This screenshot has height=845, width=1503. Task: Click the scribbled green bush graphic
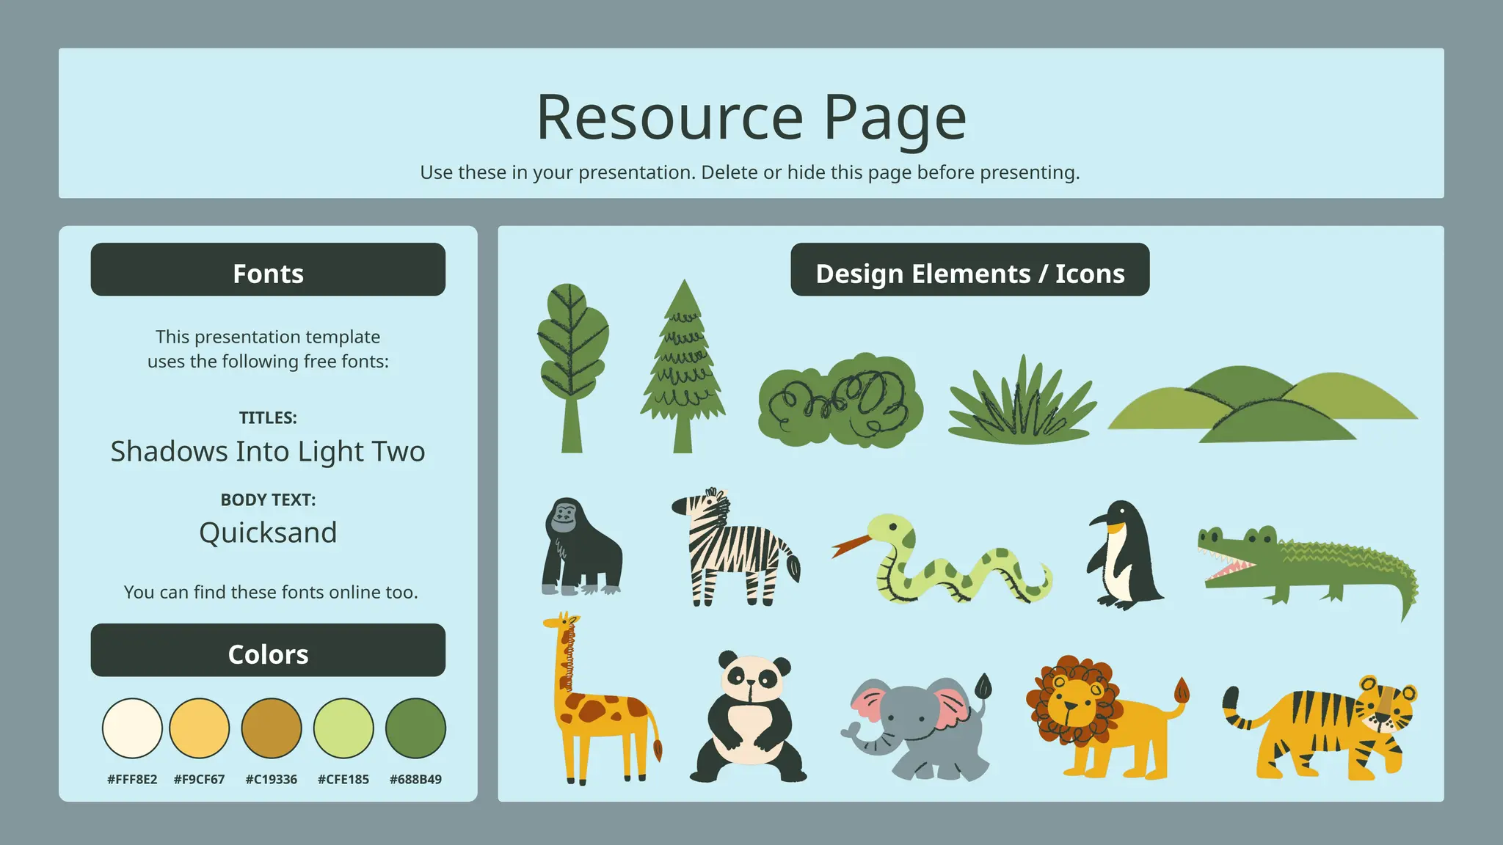point(840,400)
